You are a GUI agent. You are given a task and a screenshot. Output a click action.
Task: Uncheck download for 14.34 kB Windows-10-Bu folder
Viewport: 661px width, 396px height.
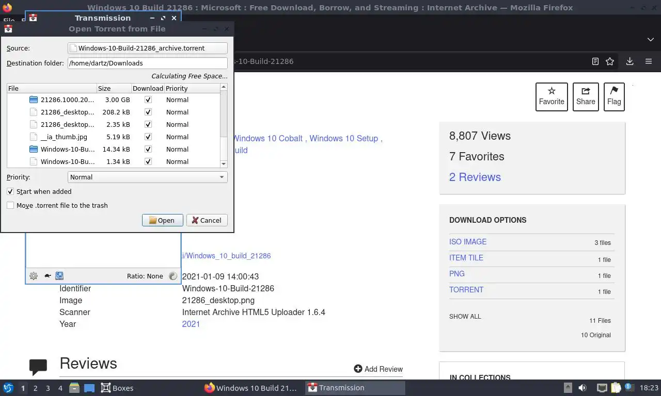pos(148,149)
